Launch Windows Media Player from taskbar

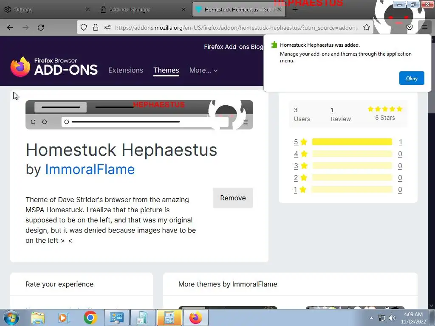point(63,318)
